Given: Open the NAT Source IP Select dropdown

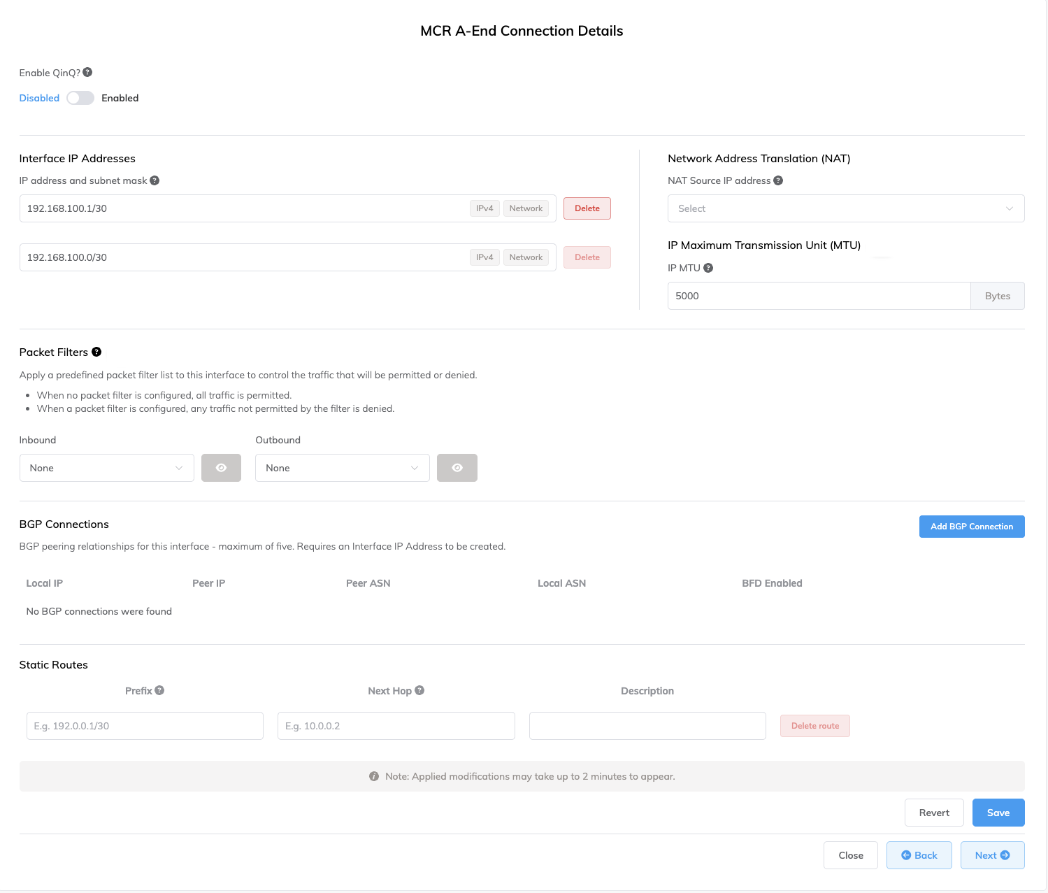Looking at the screenshot, I should pos(845,208).
